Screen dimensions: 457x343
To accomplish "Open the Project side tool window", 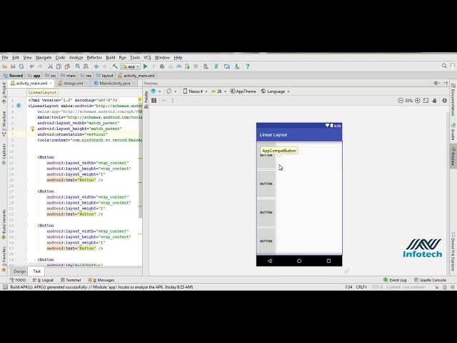I will click(4, 92).
